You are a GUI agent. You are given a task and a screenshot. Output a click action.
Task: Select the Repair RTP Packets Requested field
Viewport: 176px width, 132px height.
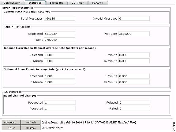pos(59,34)
